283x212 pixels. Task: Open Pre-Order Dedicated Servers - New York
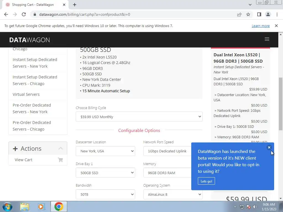(32, 108)
